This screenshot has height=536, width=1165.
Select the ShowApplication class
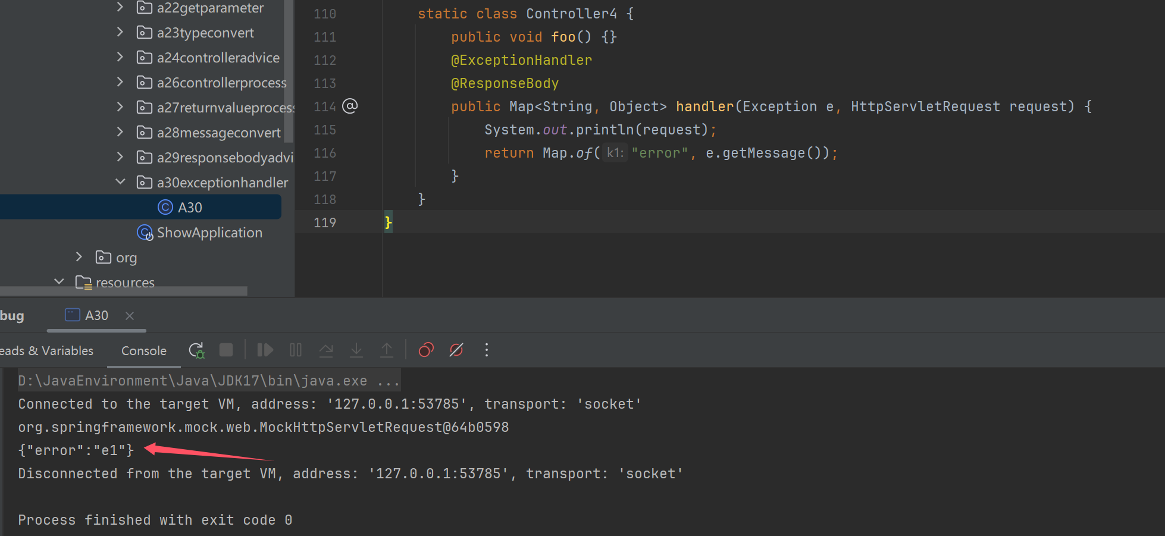(x=209, y=233)
